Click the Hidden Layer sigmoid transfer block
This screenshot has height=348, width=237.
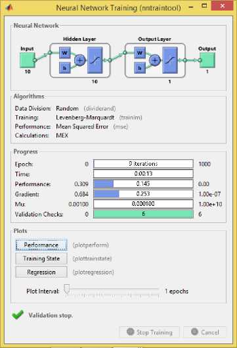95,60
